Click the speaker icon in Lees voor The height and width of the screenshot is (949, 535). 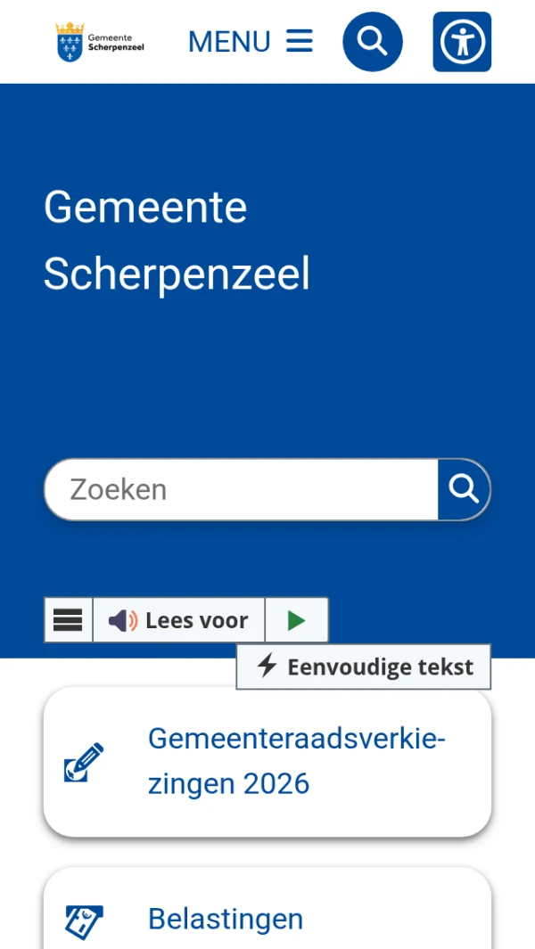click(x=123, y=620)
